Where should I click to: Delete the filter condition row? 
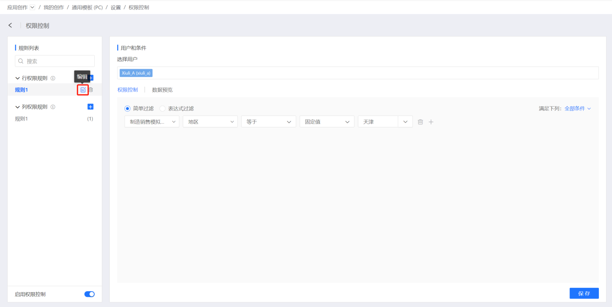(420, 122)
